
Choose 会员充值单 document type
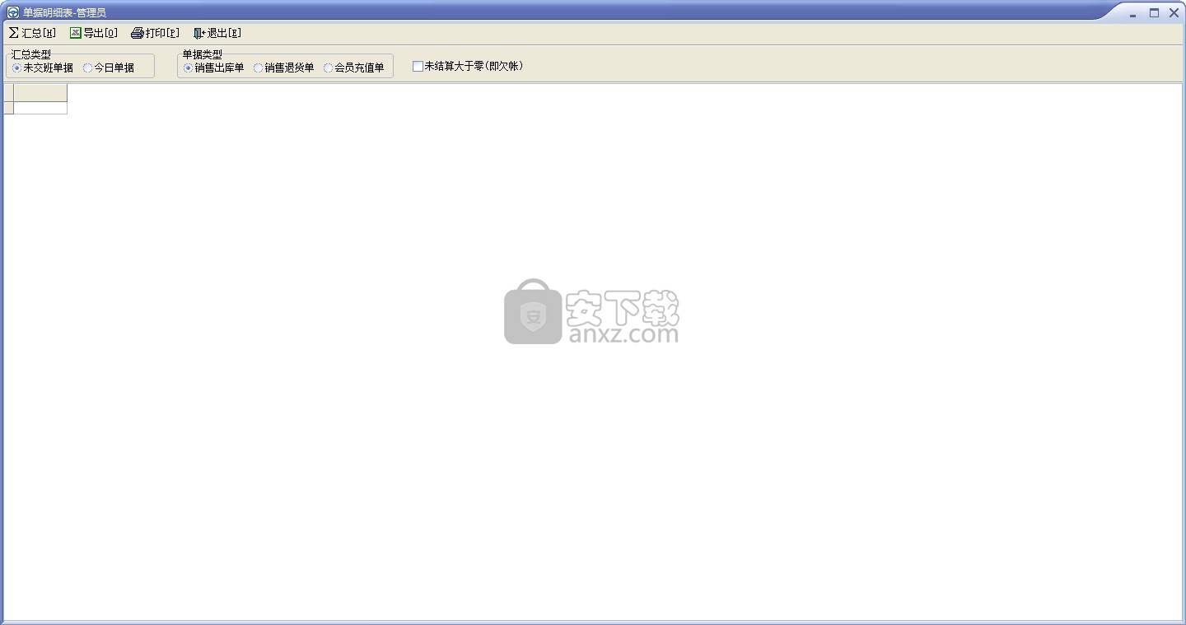(x=354, y=68)
